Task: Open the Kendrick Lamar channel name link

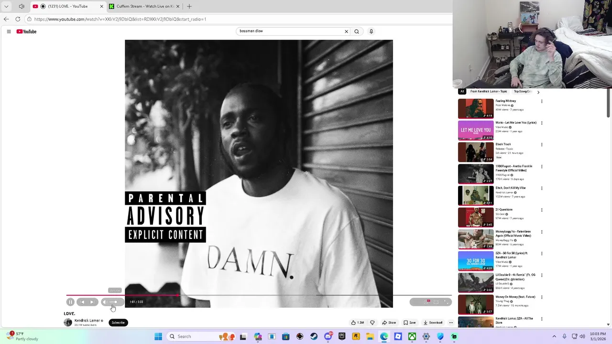Action: click(87, 321)
